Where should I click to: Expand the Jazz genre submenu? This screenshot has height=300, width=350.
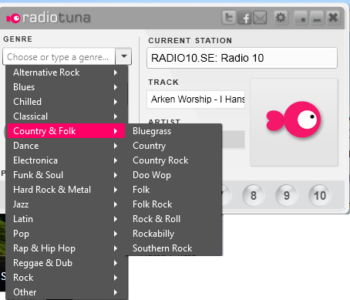pyautogui.click(x=66, y=204)
